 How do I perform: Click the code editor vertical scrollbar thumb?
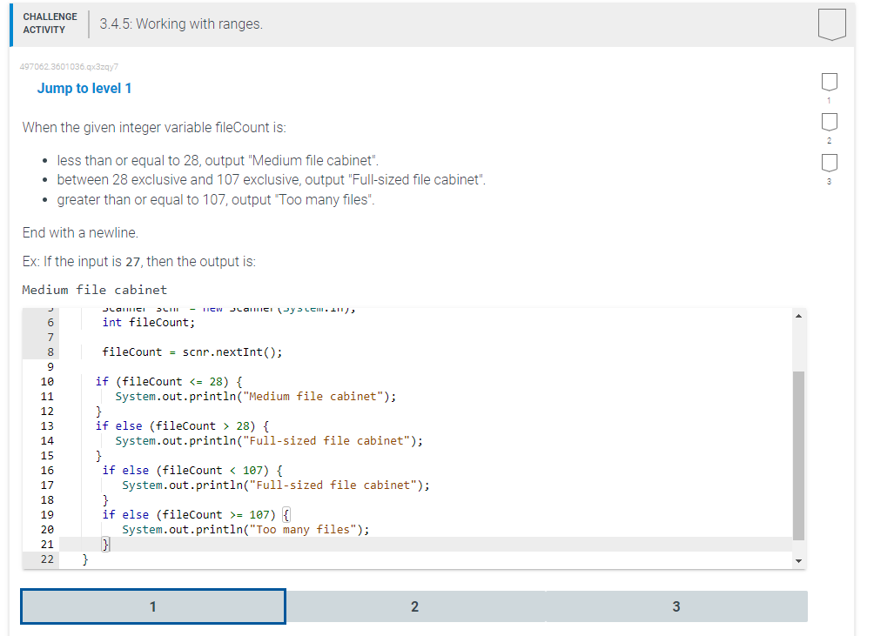pos(799,456)
